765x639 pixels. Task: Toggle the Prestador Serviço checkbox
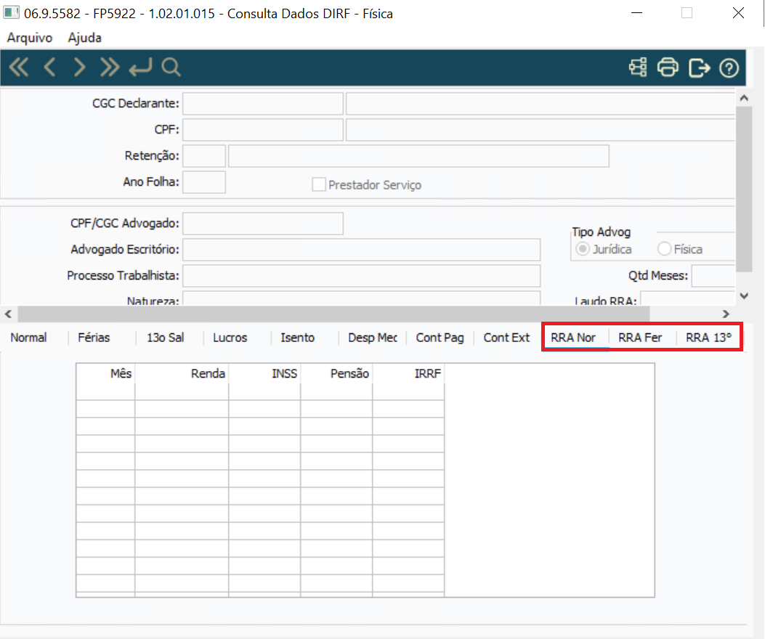tap(319, 184)
